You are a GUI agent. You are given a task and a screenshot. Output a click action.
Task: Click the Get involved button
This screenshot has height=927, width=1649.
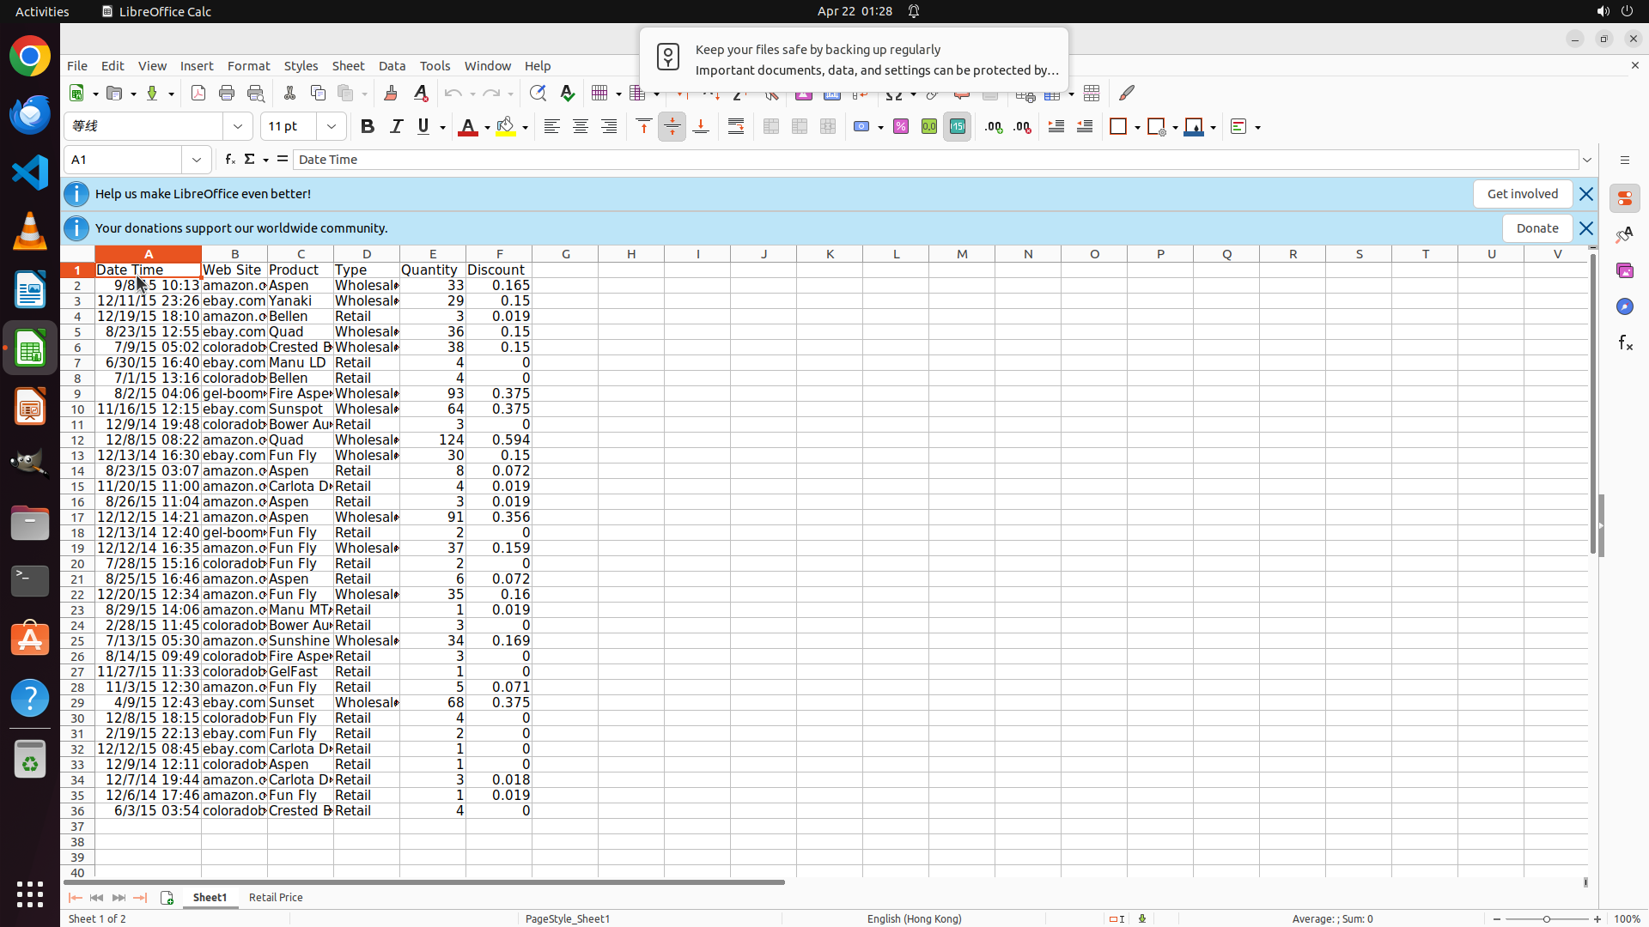pos(1522,194)
